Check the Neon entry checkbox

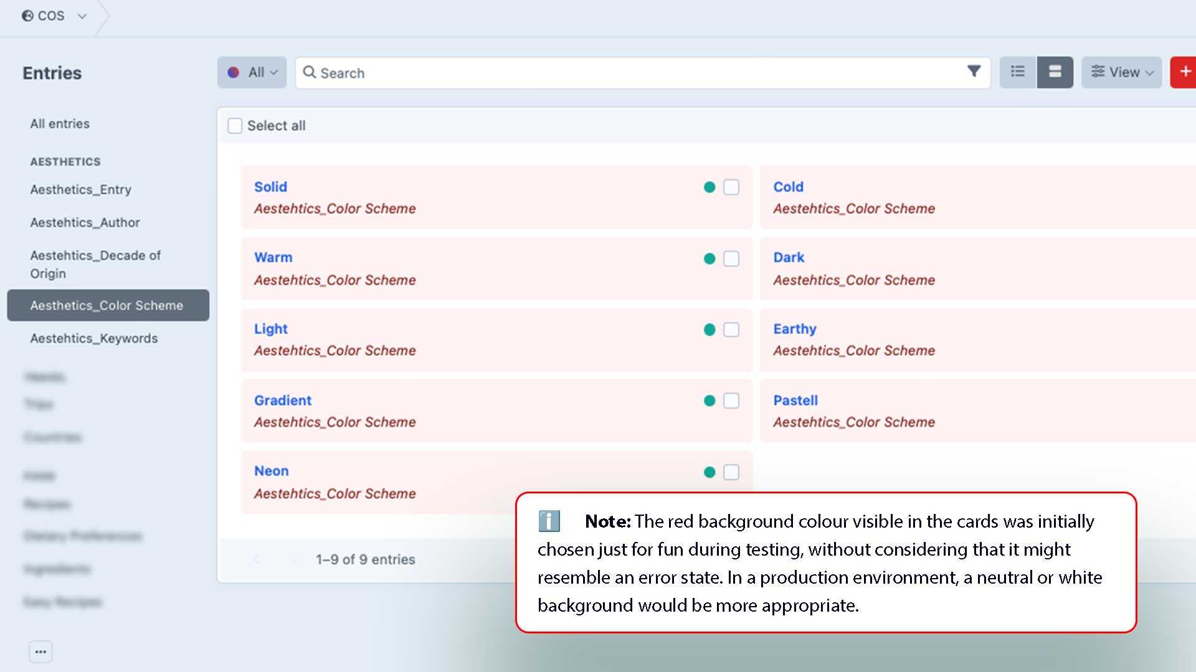[731, 472]
